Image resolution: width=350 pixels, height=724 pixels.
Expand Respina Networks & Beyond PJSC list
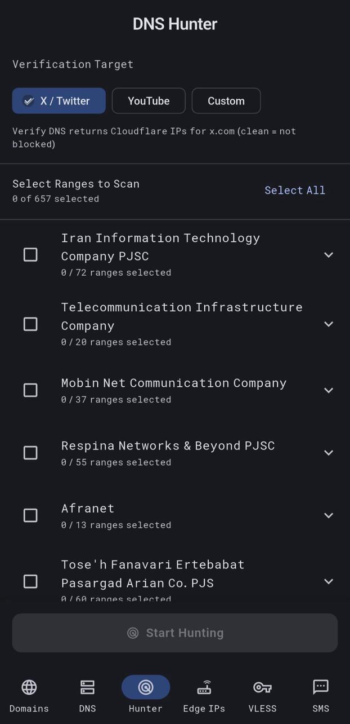[329, 453]
